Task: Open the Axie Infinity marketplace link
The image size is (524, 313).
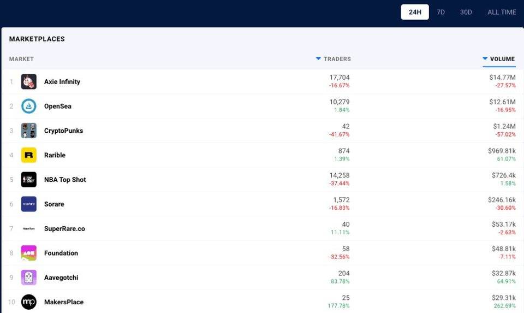Action: click(x=62, y=81)
